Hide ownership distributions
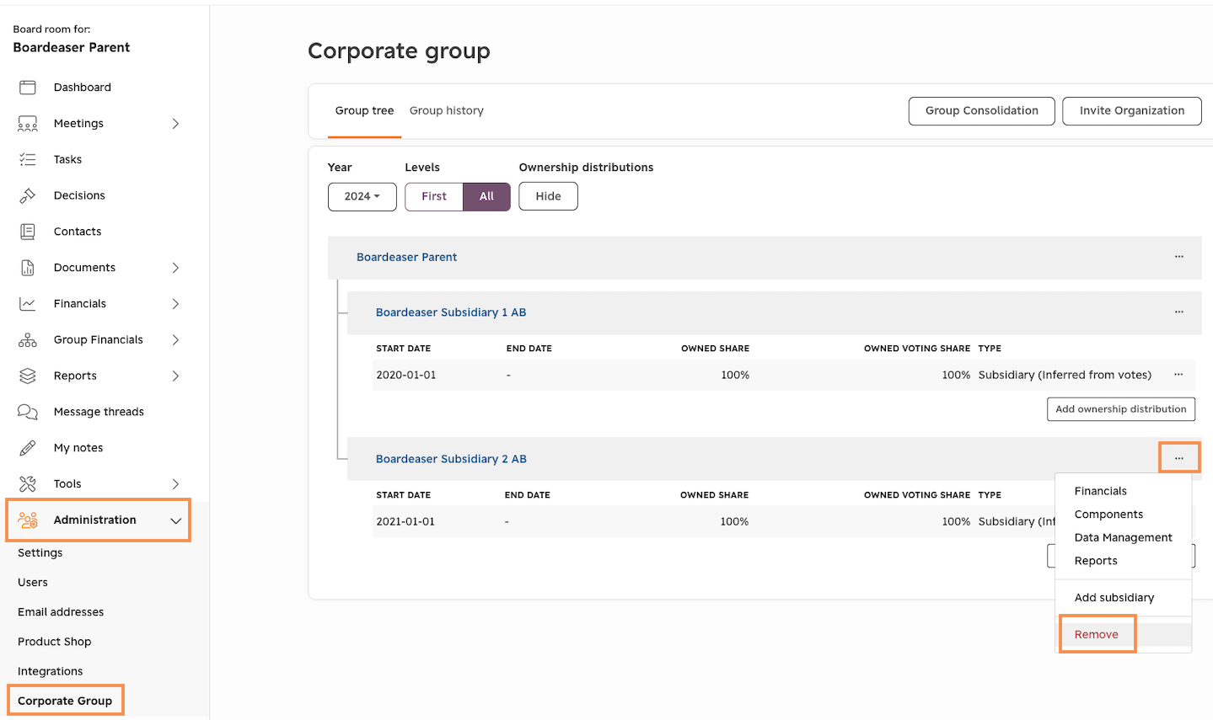Image resolution: width=1213 pixels, height=720 pixels. point(548,196)
